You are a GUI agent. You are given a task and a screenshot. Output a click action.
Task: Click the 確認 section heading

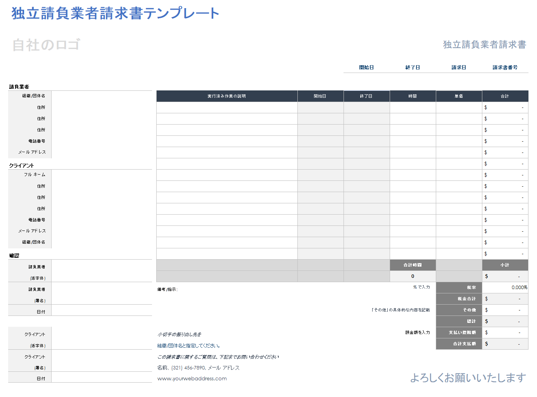[14, 256]
